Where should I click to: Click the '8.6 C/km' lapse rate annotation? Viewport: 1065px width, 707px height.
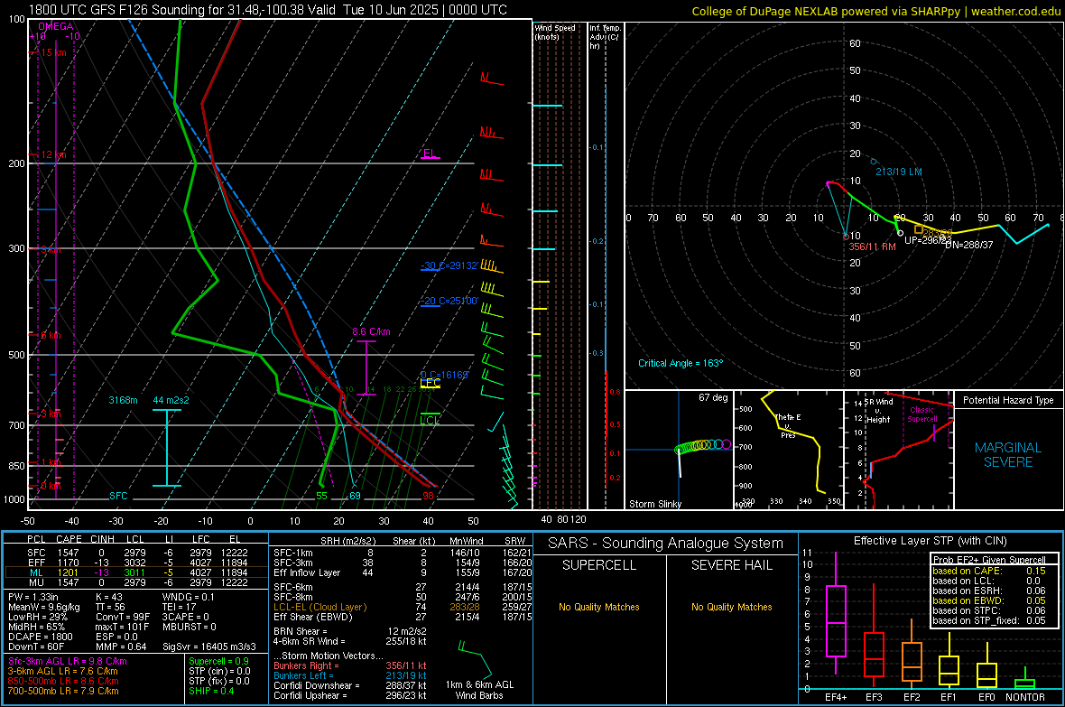tap(371, 331)
